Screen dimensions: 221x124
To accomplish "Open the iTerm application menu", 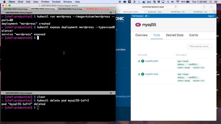I will 12,2.
